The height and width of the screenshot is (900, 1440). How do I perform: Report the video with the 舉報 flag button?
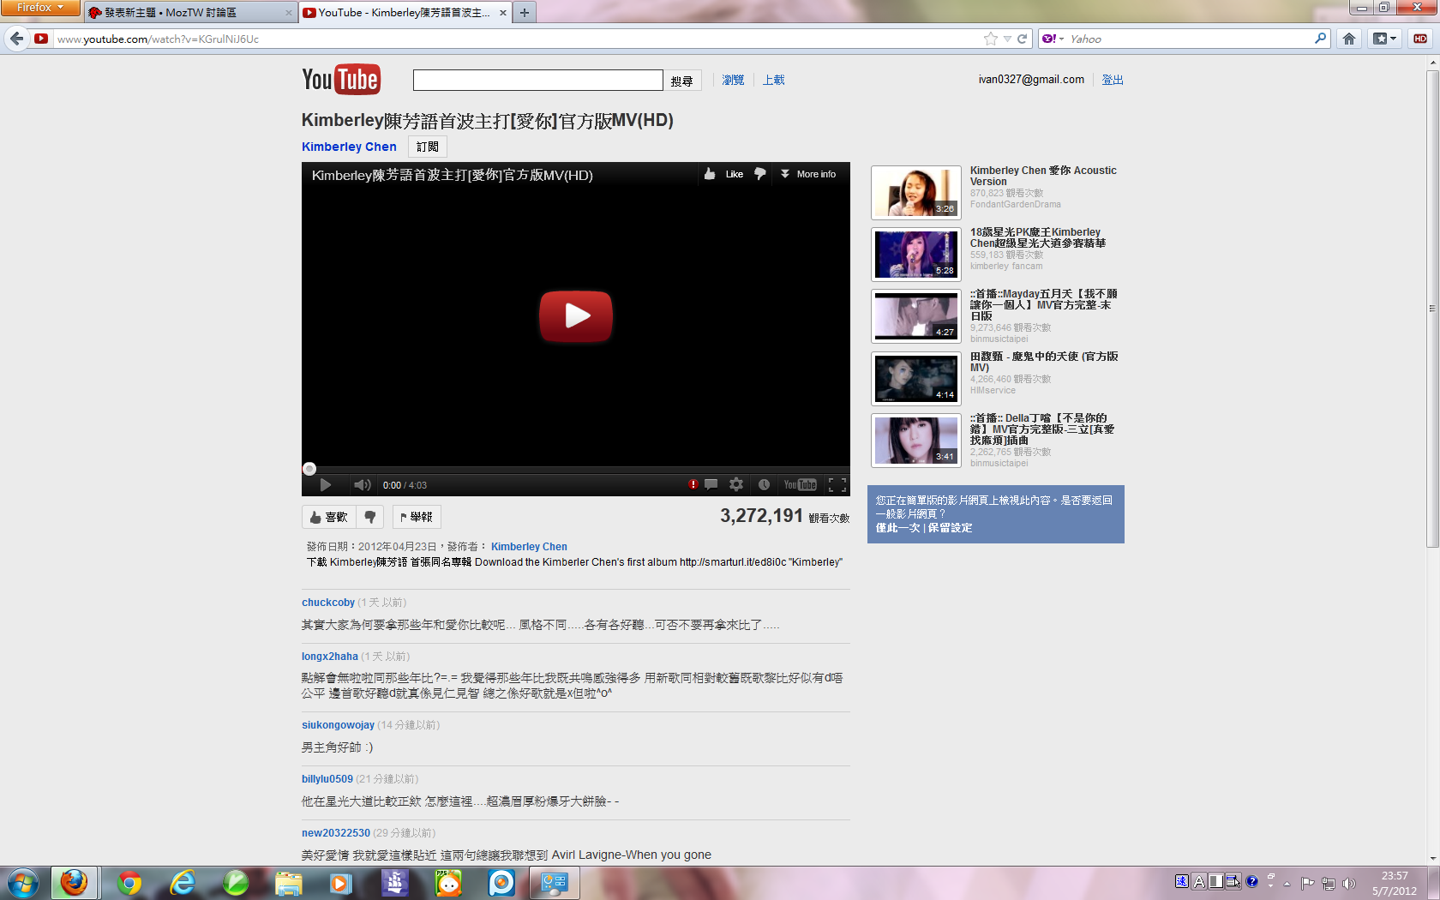(417, 517)
